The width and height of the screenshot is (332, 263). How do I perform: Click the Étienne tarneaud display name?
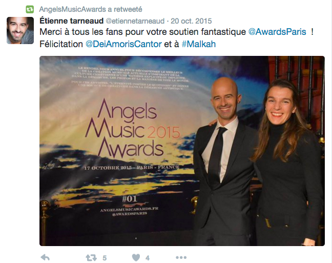click(72, 21)
